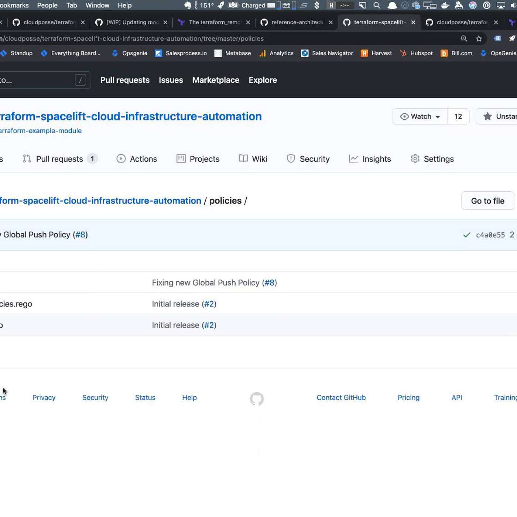Open the Salesprocess.io bookmark
517x517 pixels.
pyautogui.click(x=181, y=53)
